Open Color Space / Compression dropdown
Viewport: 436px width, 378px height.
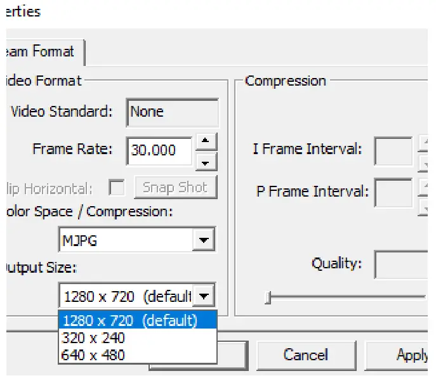[203, 240]
